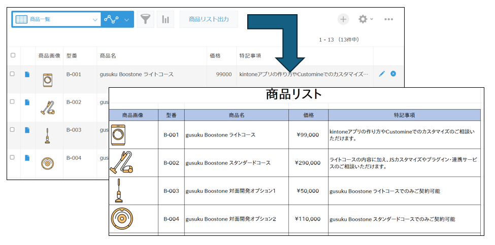Viewport: 495px width, 245px height.
Task: Select ¥99,000 cell in 商品リスト sheet
Action: 309,135
